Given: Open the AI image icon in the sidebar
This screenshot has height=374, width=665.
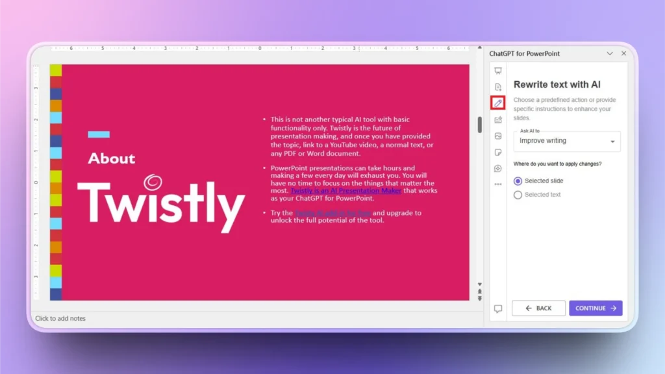Looking at the screenshot, I should (x=497, y=136).
